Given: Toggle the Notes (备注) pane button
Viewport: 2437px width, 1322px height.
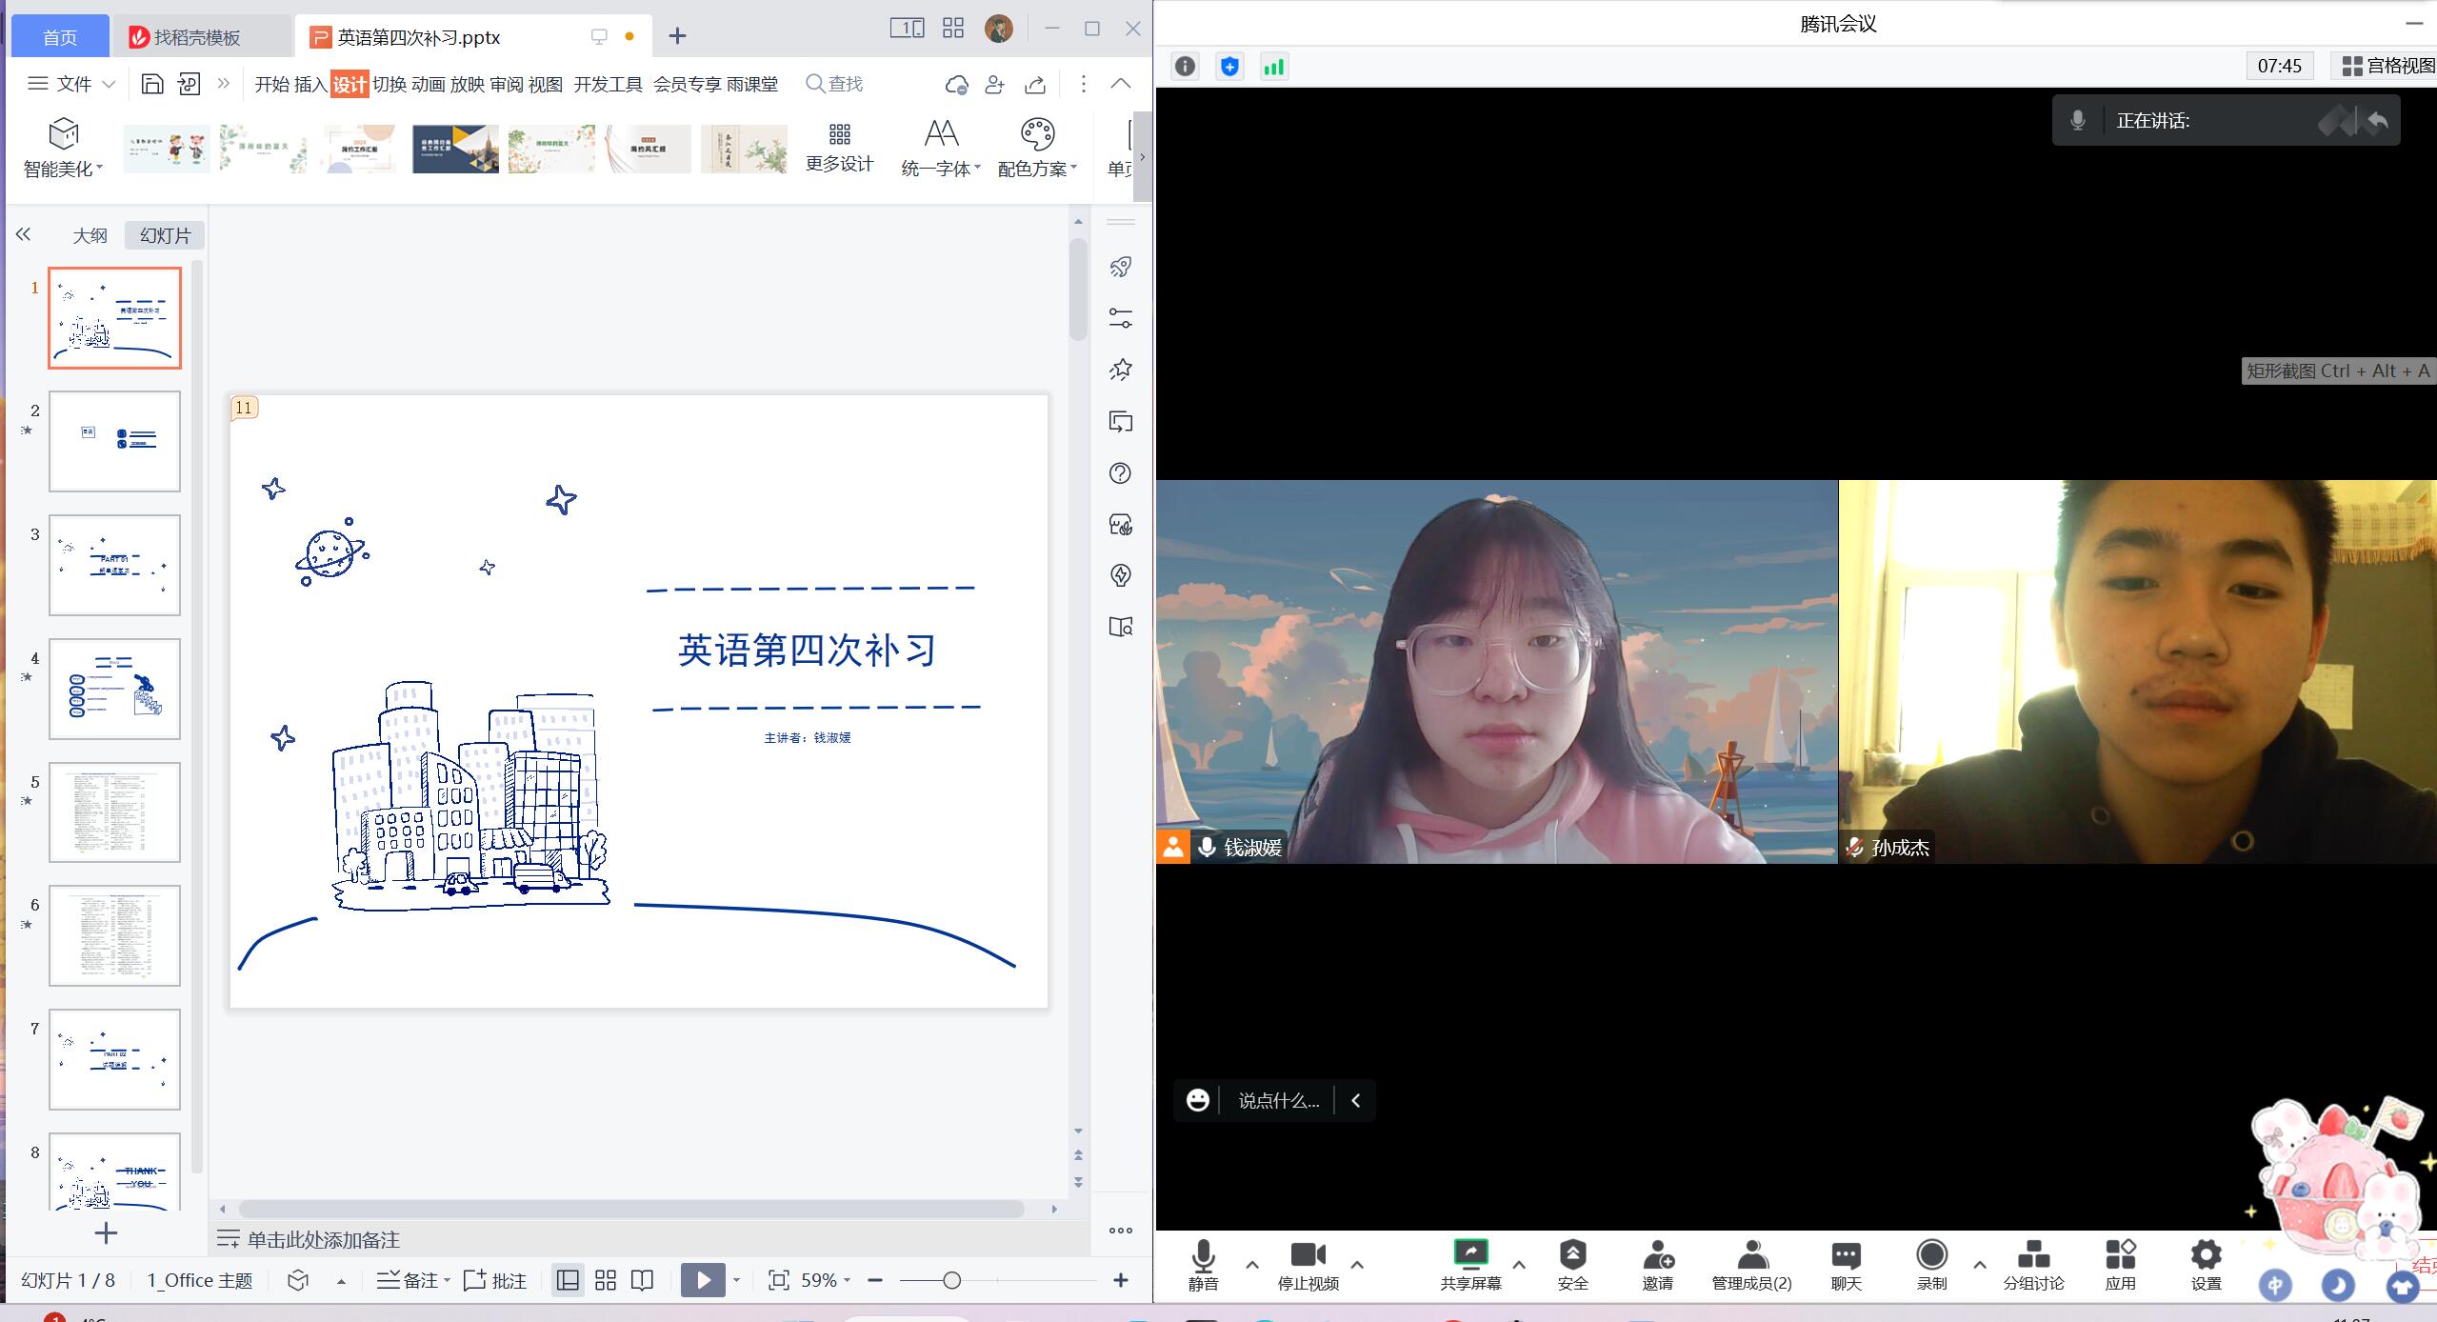Looking at the screenshot, I should coord(413,1280).
